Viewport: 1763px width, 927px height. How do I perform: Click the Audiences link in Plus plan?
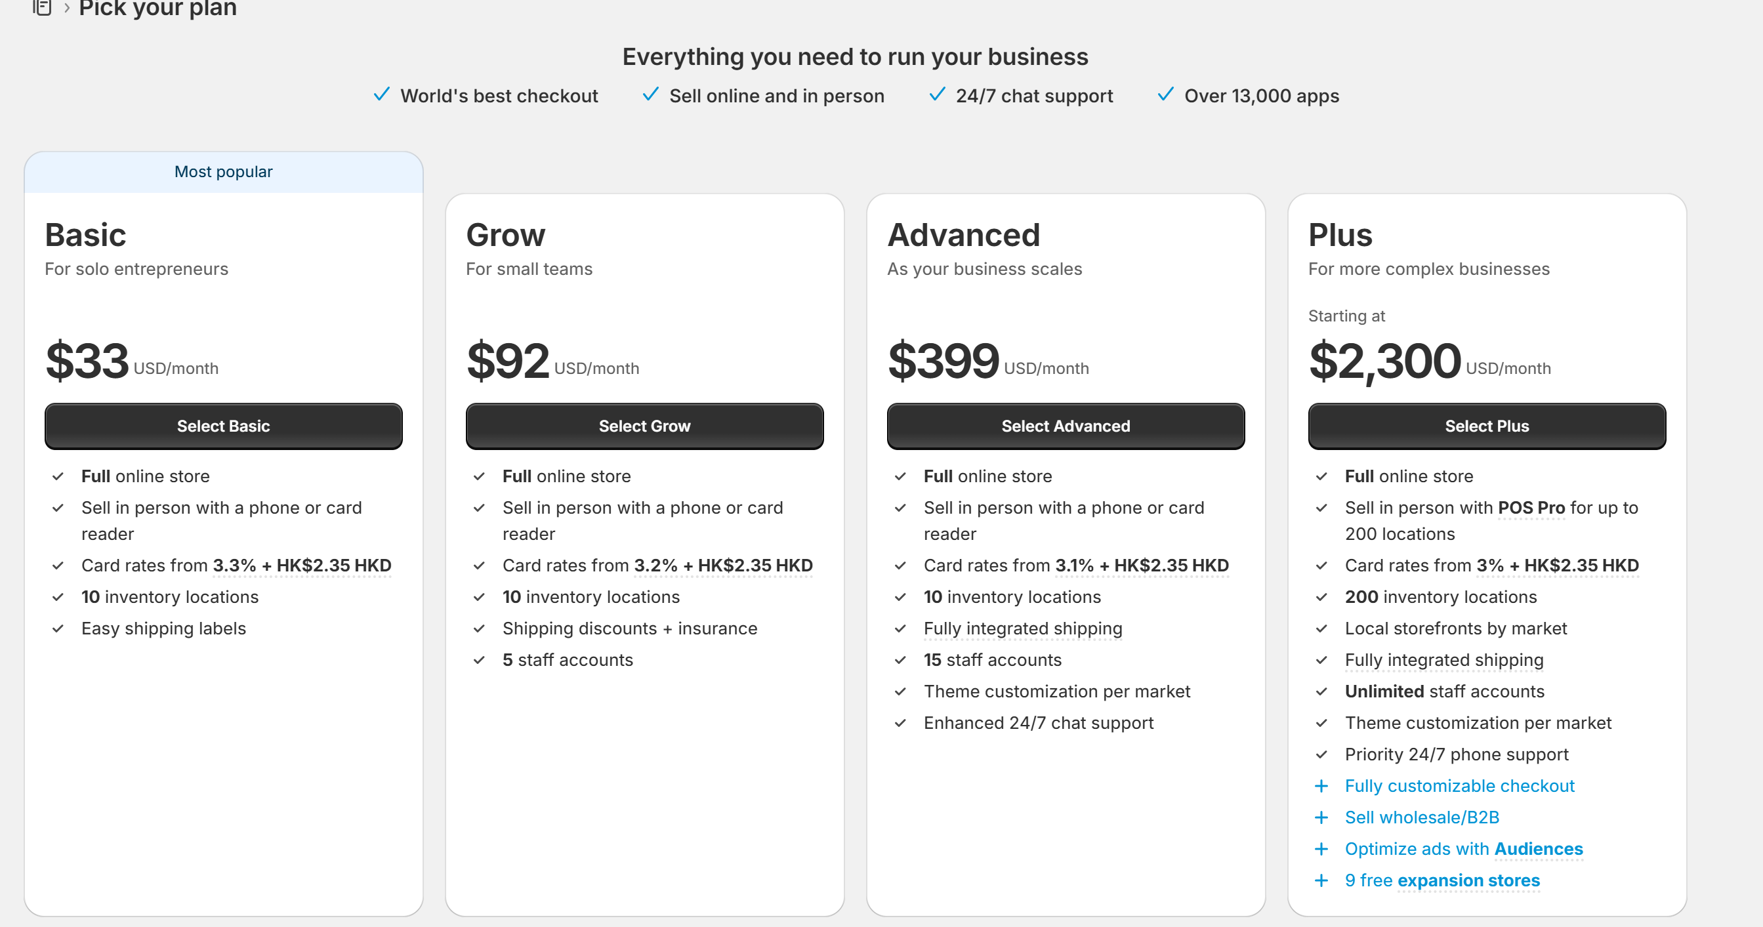click(1539, 849)
